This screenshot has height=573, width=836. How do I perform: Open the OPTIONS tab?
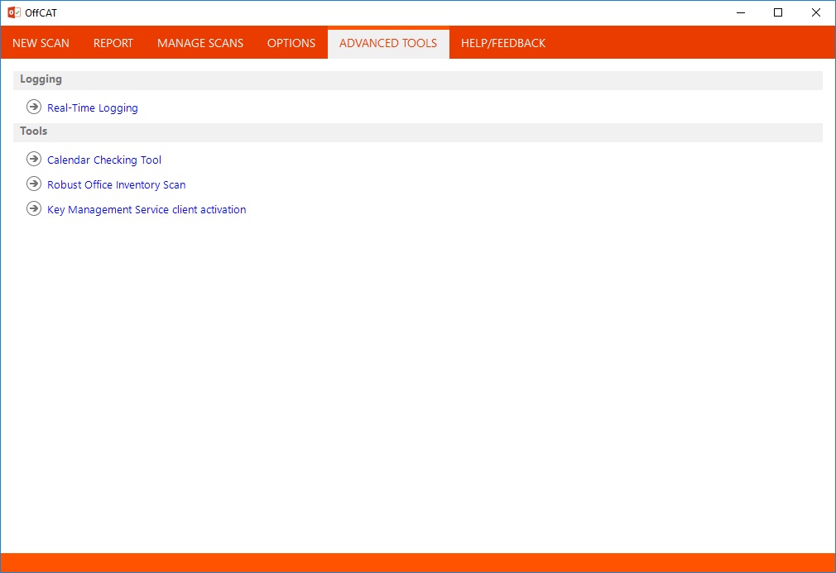(x=291, y=43)
